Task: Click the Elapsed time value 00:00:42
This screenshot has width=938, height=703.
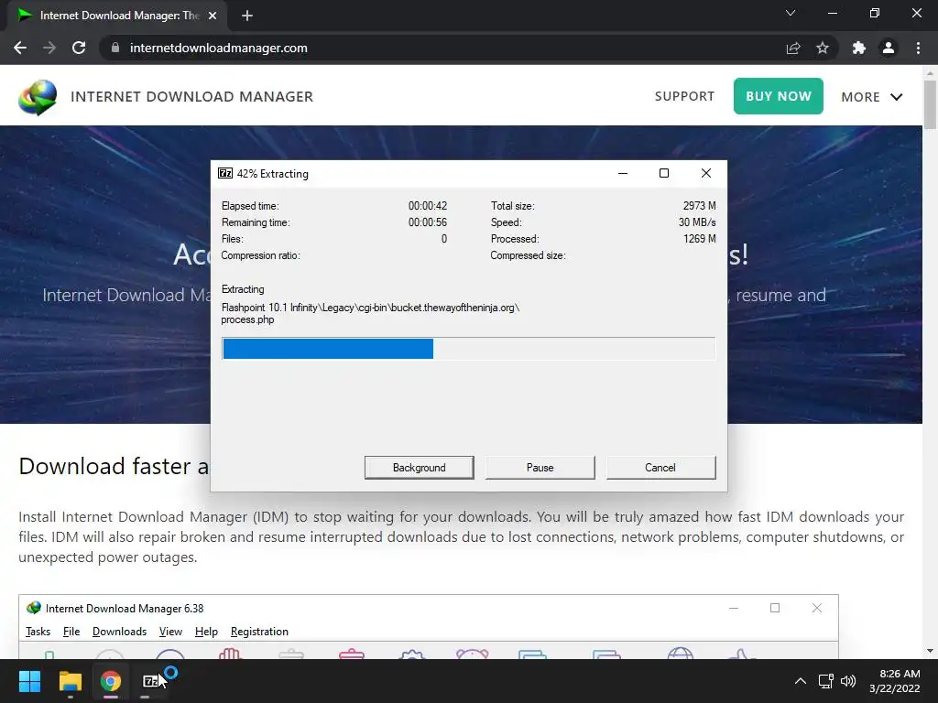Action: click(x=428, y=206)
